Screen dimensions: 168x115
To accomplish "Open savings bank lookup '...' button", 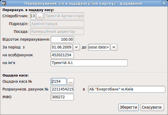I will click(x=70, y=82).
